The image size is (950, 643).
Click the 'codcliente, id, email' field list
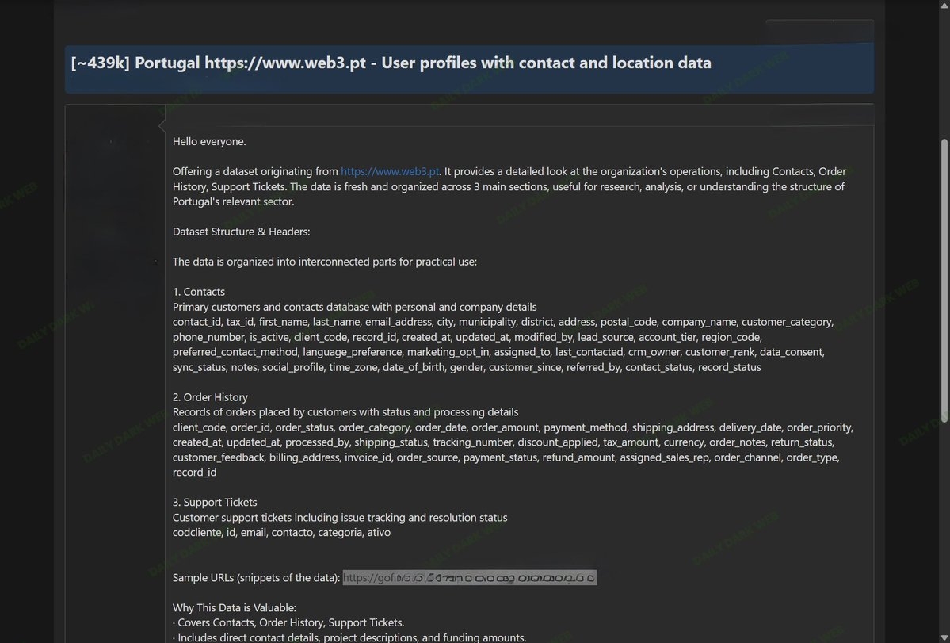point(282,532)
